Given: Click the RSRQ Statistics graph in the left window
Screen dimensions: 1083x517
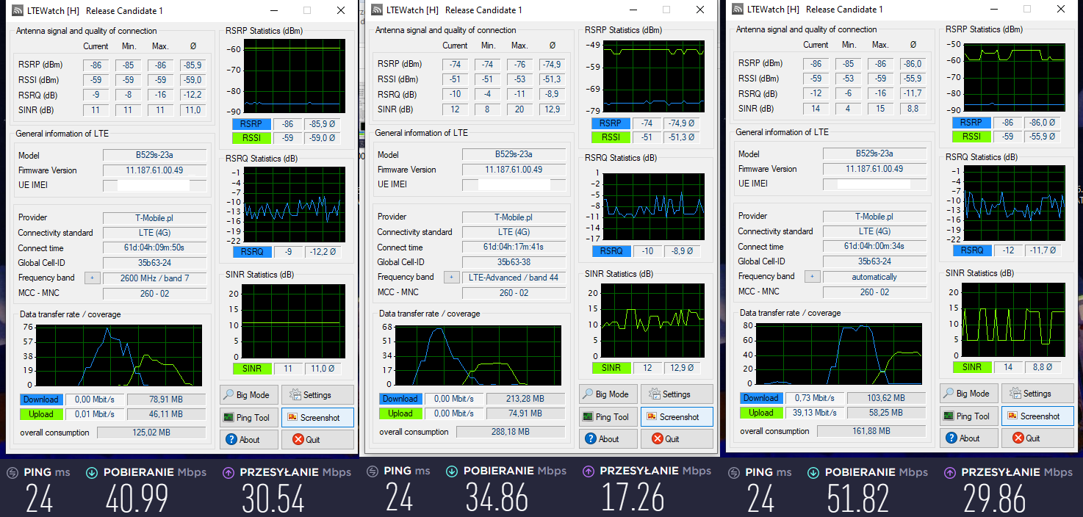Looking at the screenshot, I should point(294,204).
